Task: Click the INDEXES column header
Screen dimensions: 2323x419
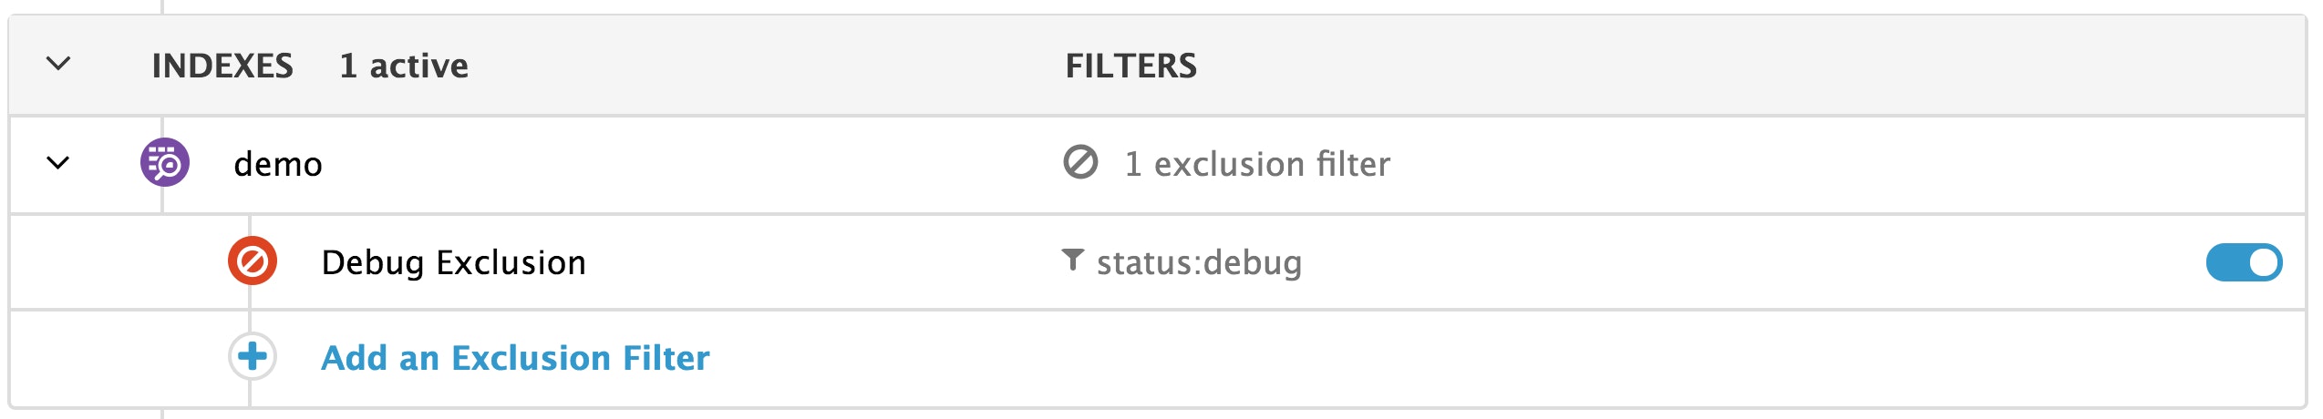Action: [x=222, y=66]
